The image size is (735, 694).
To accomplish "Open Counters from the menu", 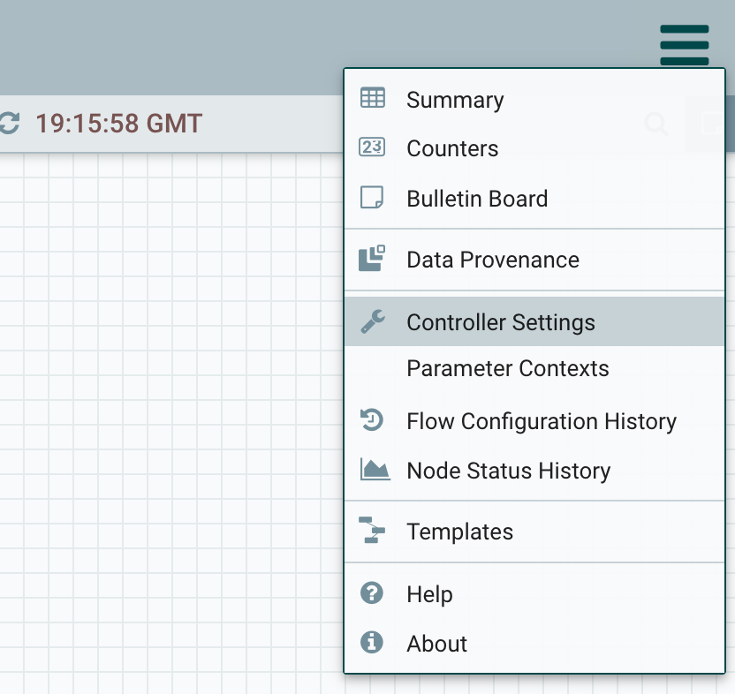I will click(x=452, y=148).
